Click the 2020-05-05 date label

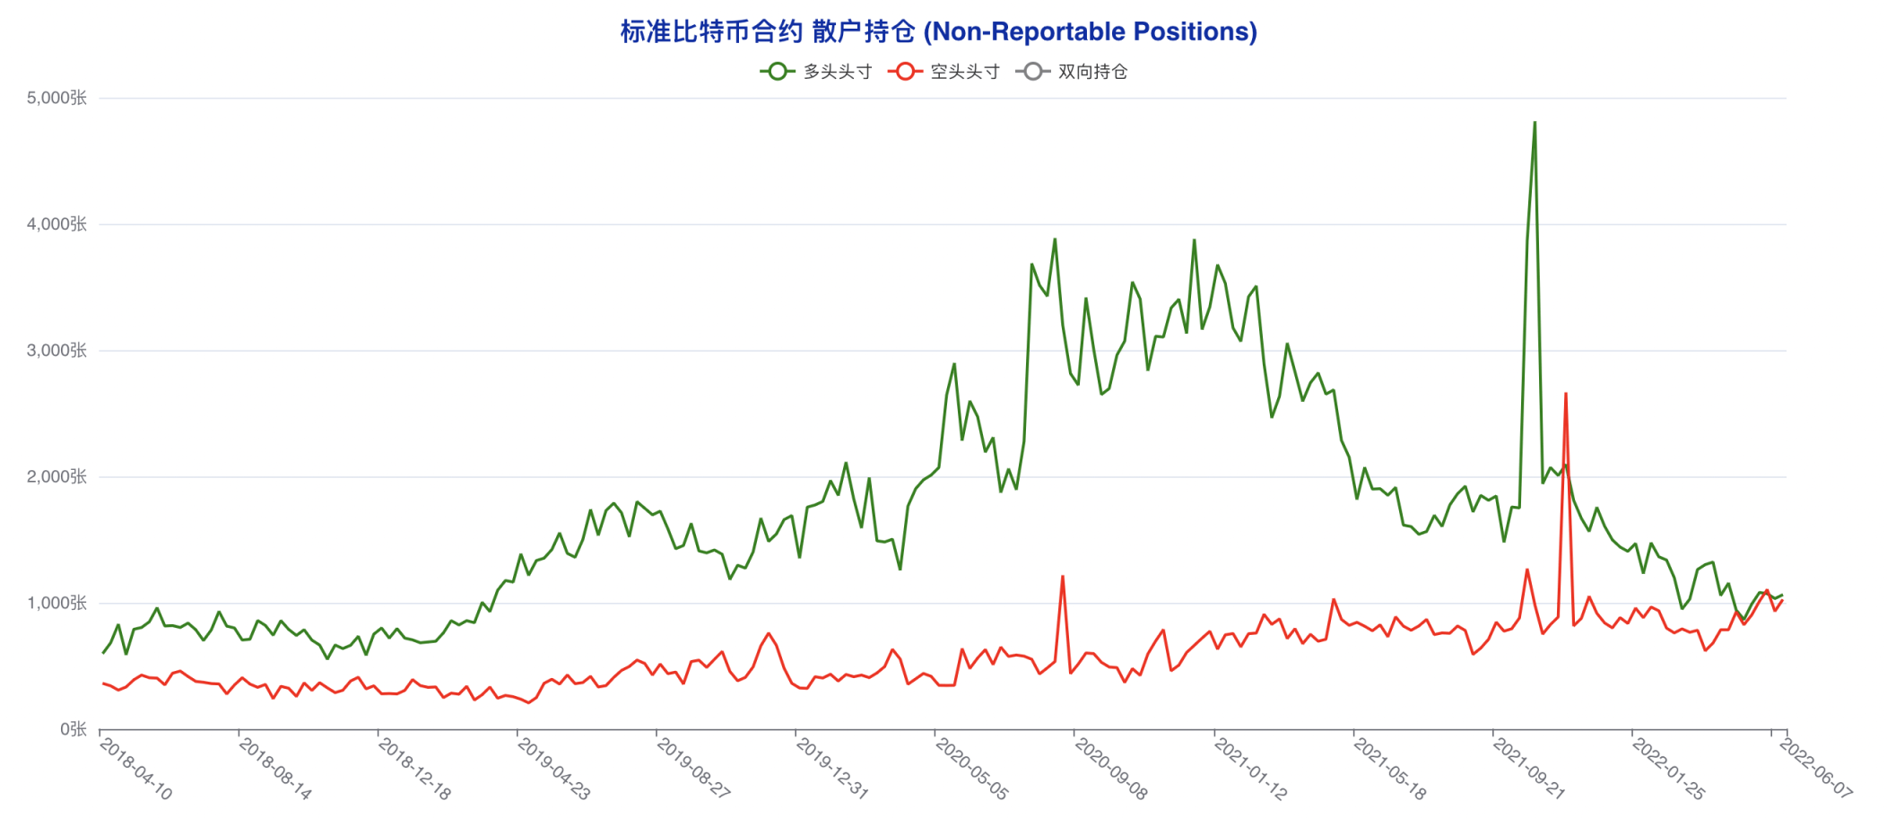[x=972, y=769]
